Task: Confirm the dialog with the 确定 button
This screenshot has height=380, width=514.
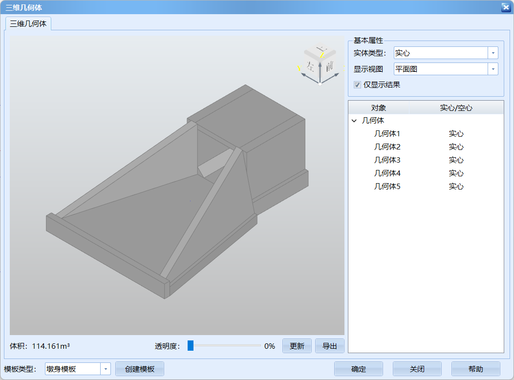Action: [x=358, y=369]
